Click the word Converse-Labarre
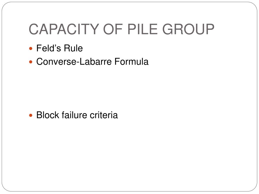Screen dimensions: 259x194 click(74, 62)
